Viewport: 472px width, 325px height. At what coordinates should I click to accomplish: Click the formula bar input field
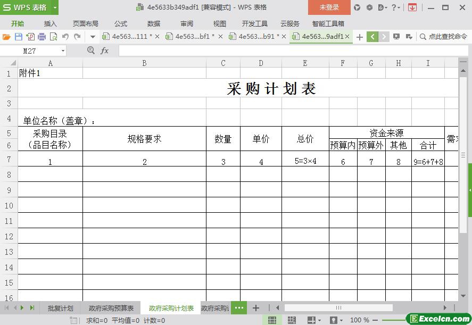(287, 51)
